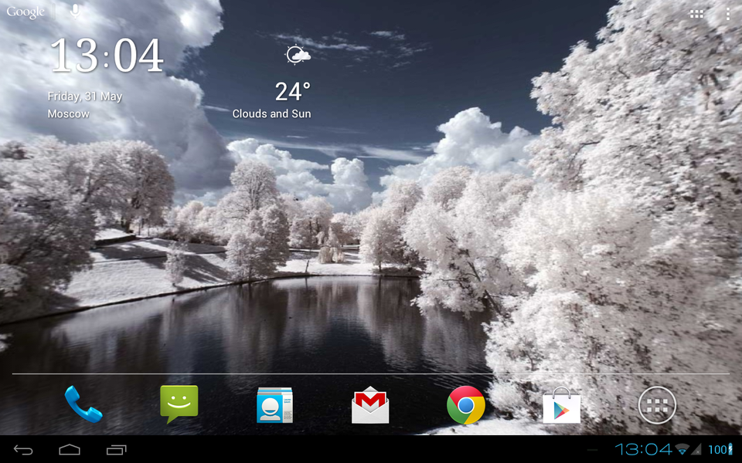Tap the battery 100 indicator

click(x=720, y=449)
